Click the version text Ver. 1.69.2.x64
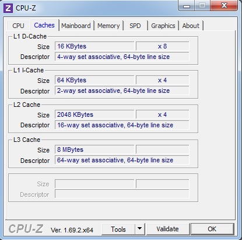Image resolution: width=242 pixels, height=240 pixels. [x=72, y=230]
